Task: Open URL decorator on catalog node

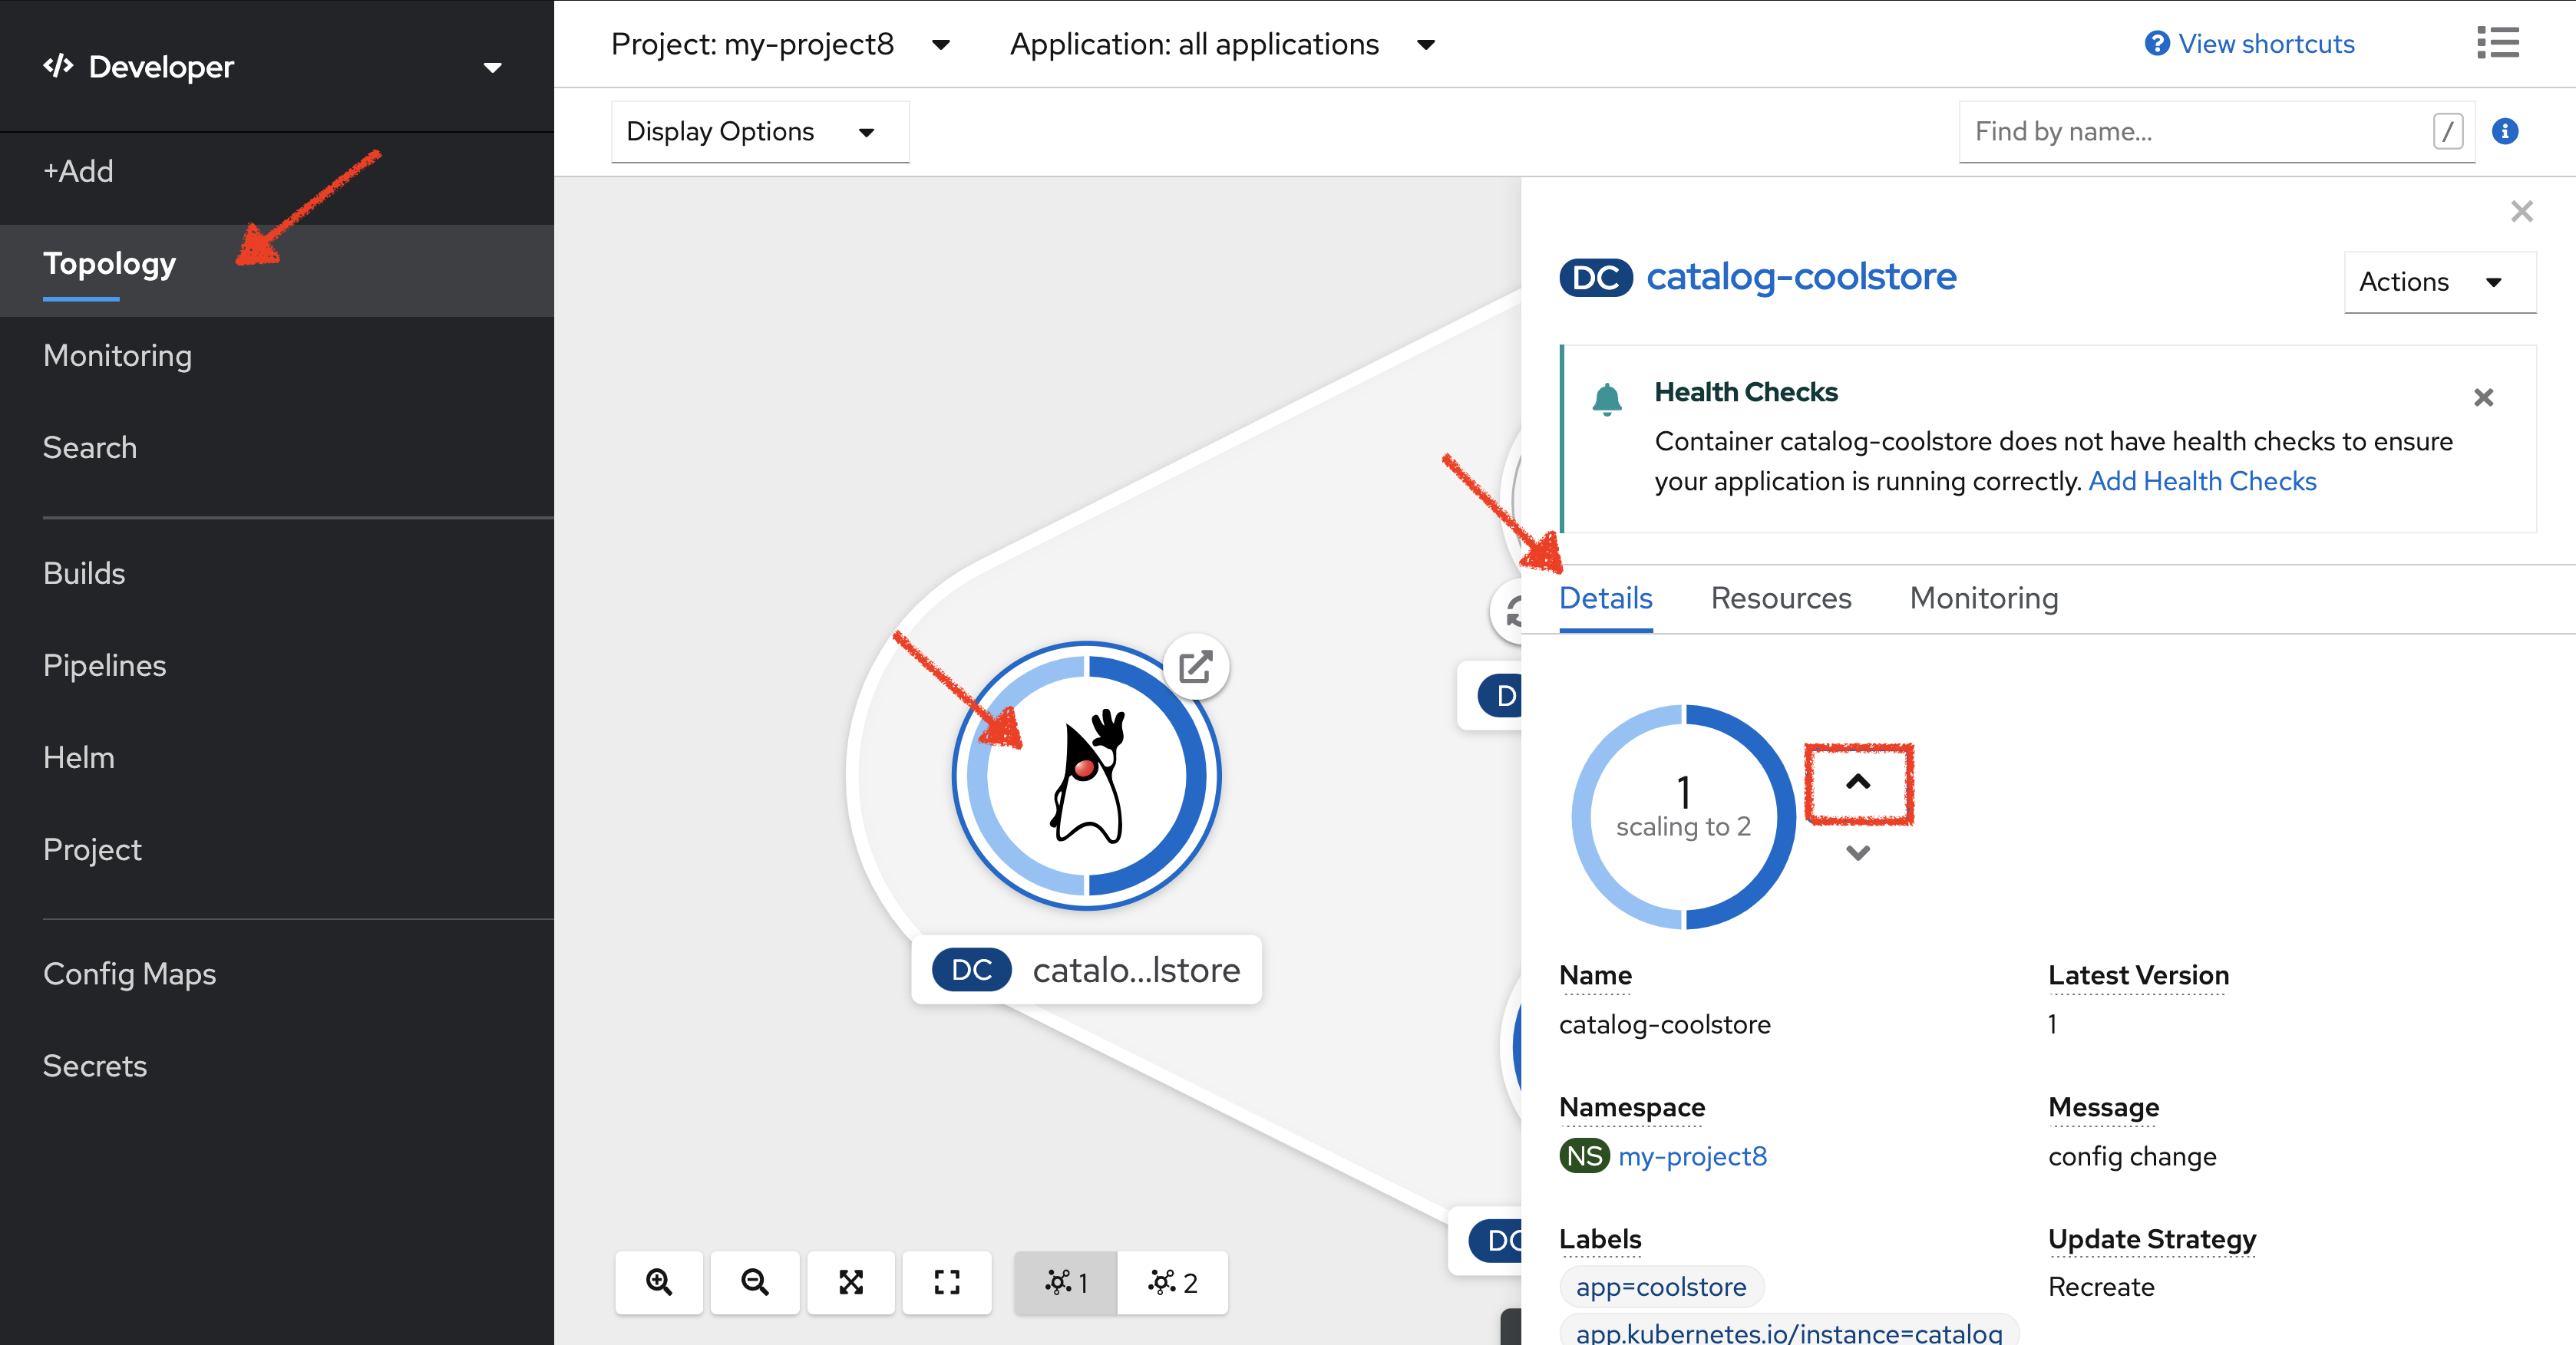Action: [x=1196, y=667]
